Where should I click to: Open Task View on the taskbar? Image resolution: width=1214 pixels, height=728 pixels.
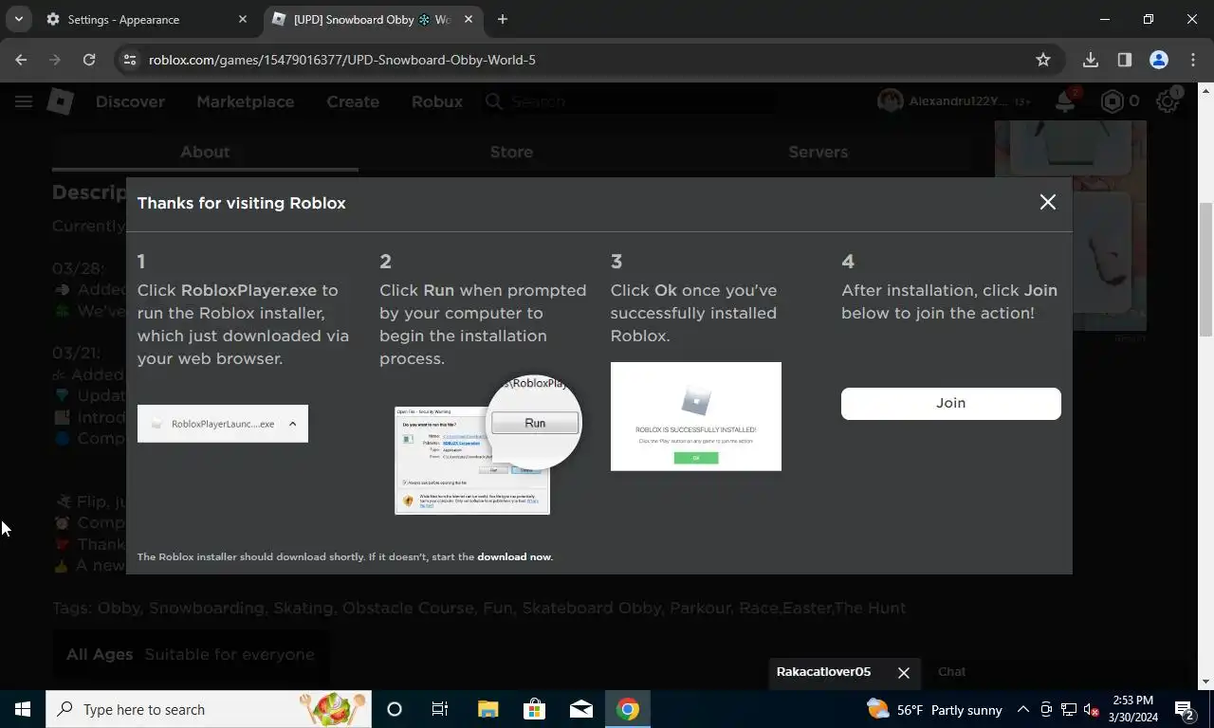(x=440, y=709)
